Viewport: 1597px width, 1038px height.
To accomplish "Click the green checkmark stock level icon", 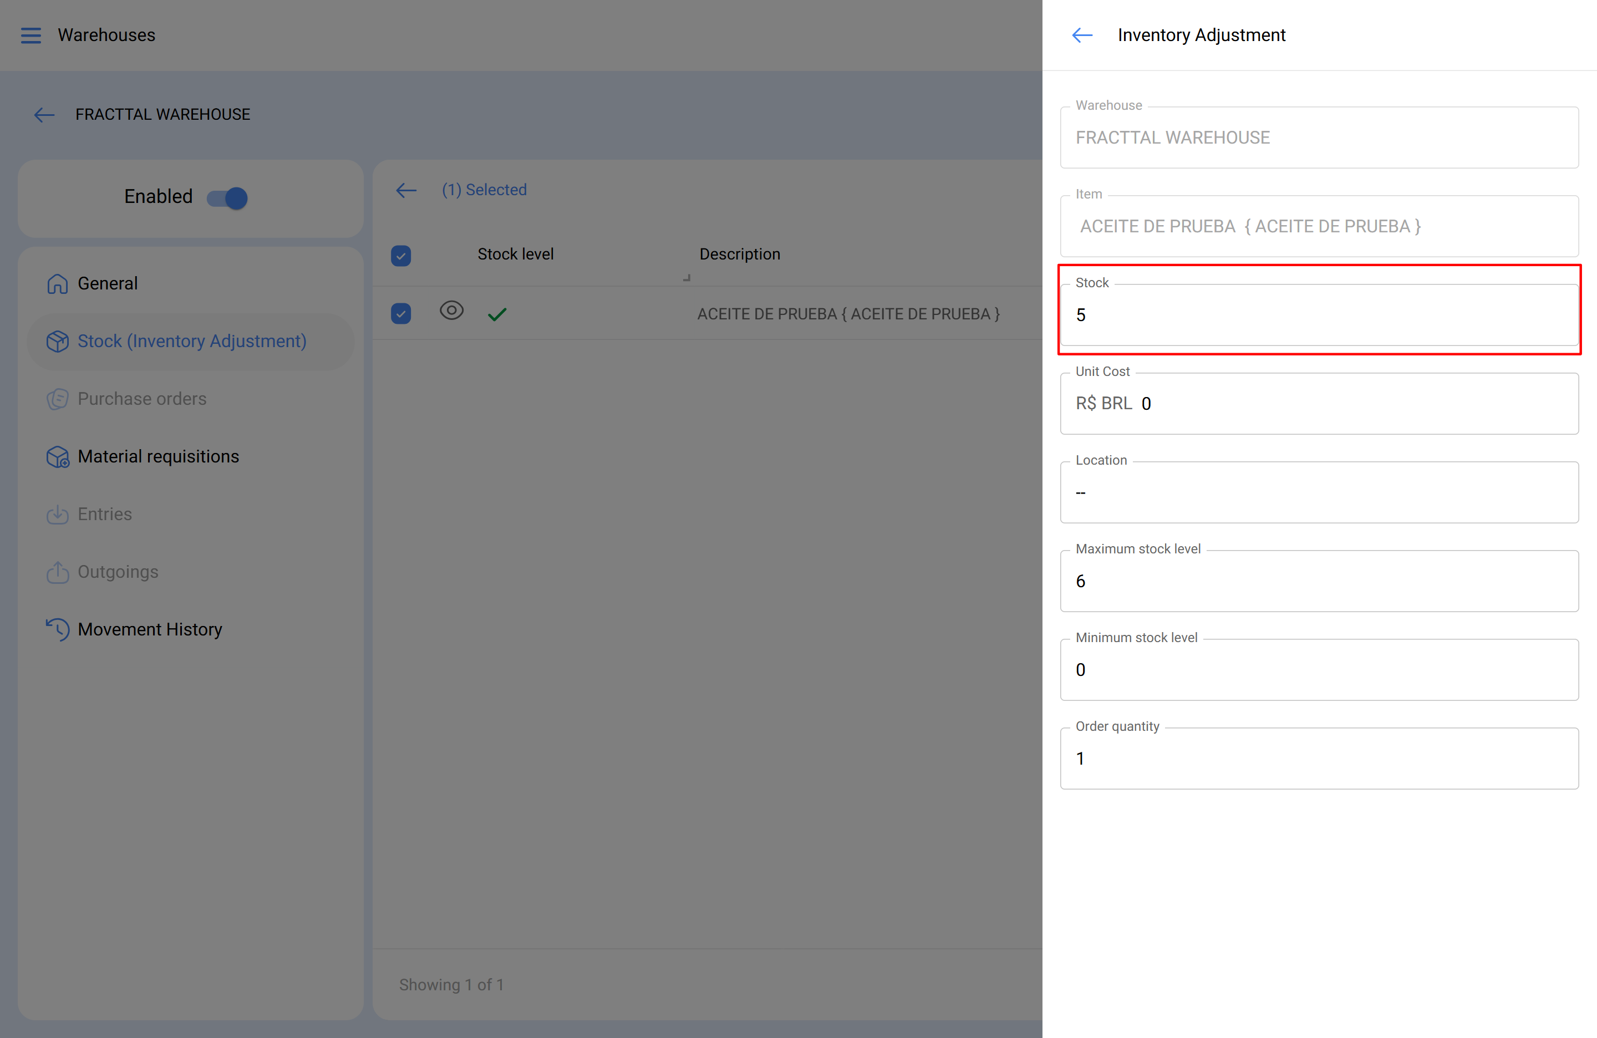I will click(x=497, y=314).
